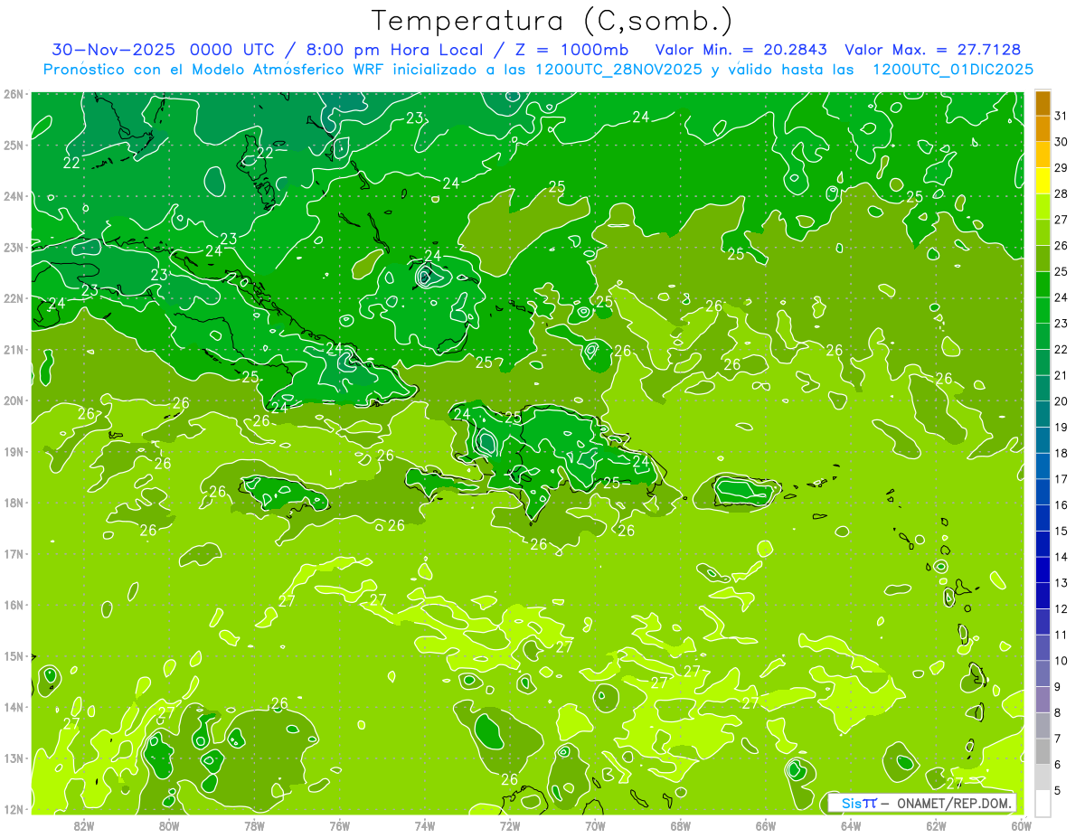This screenshot has height=838, width=1085.
Task: Select the "Valor Max. = 27.7128" value
Action: click(x=932, y=50)
